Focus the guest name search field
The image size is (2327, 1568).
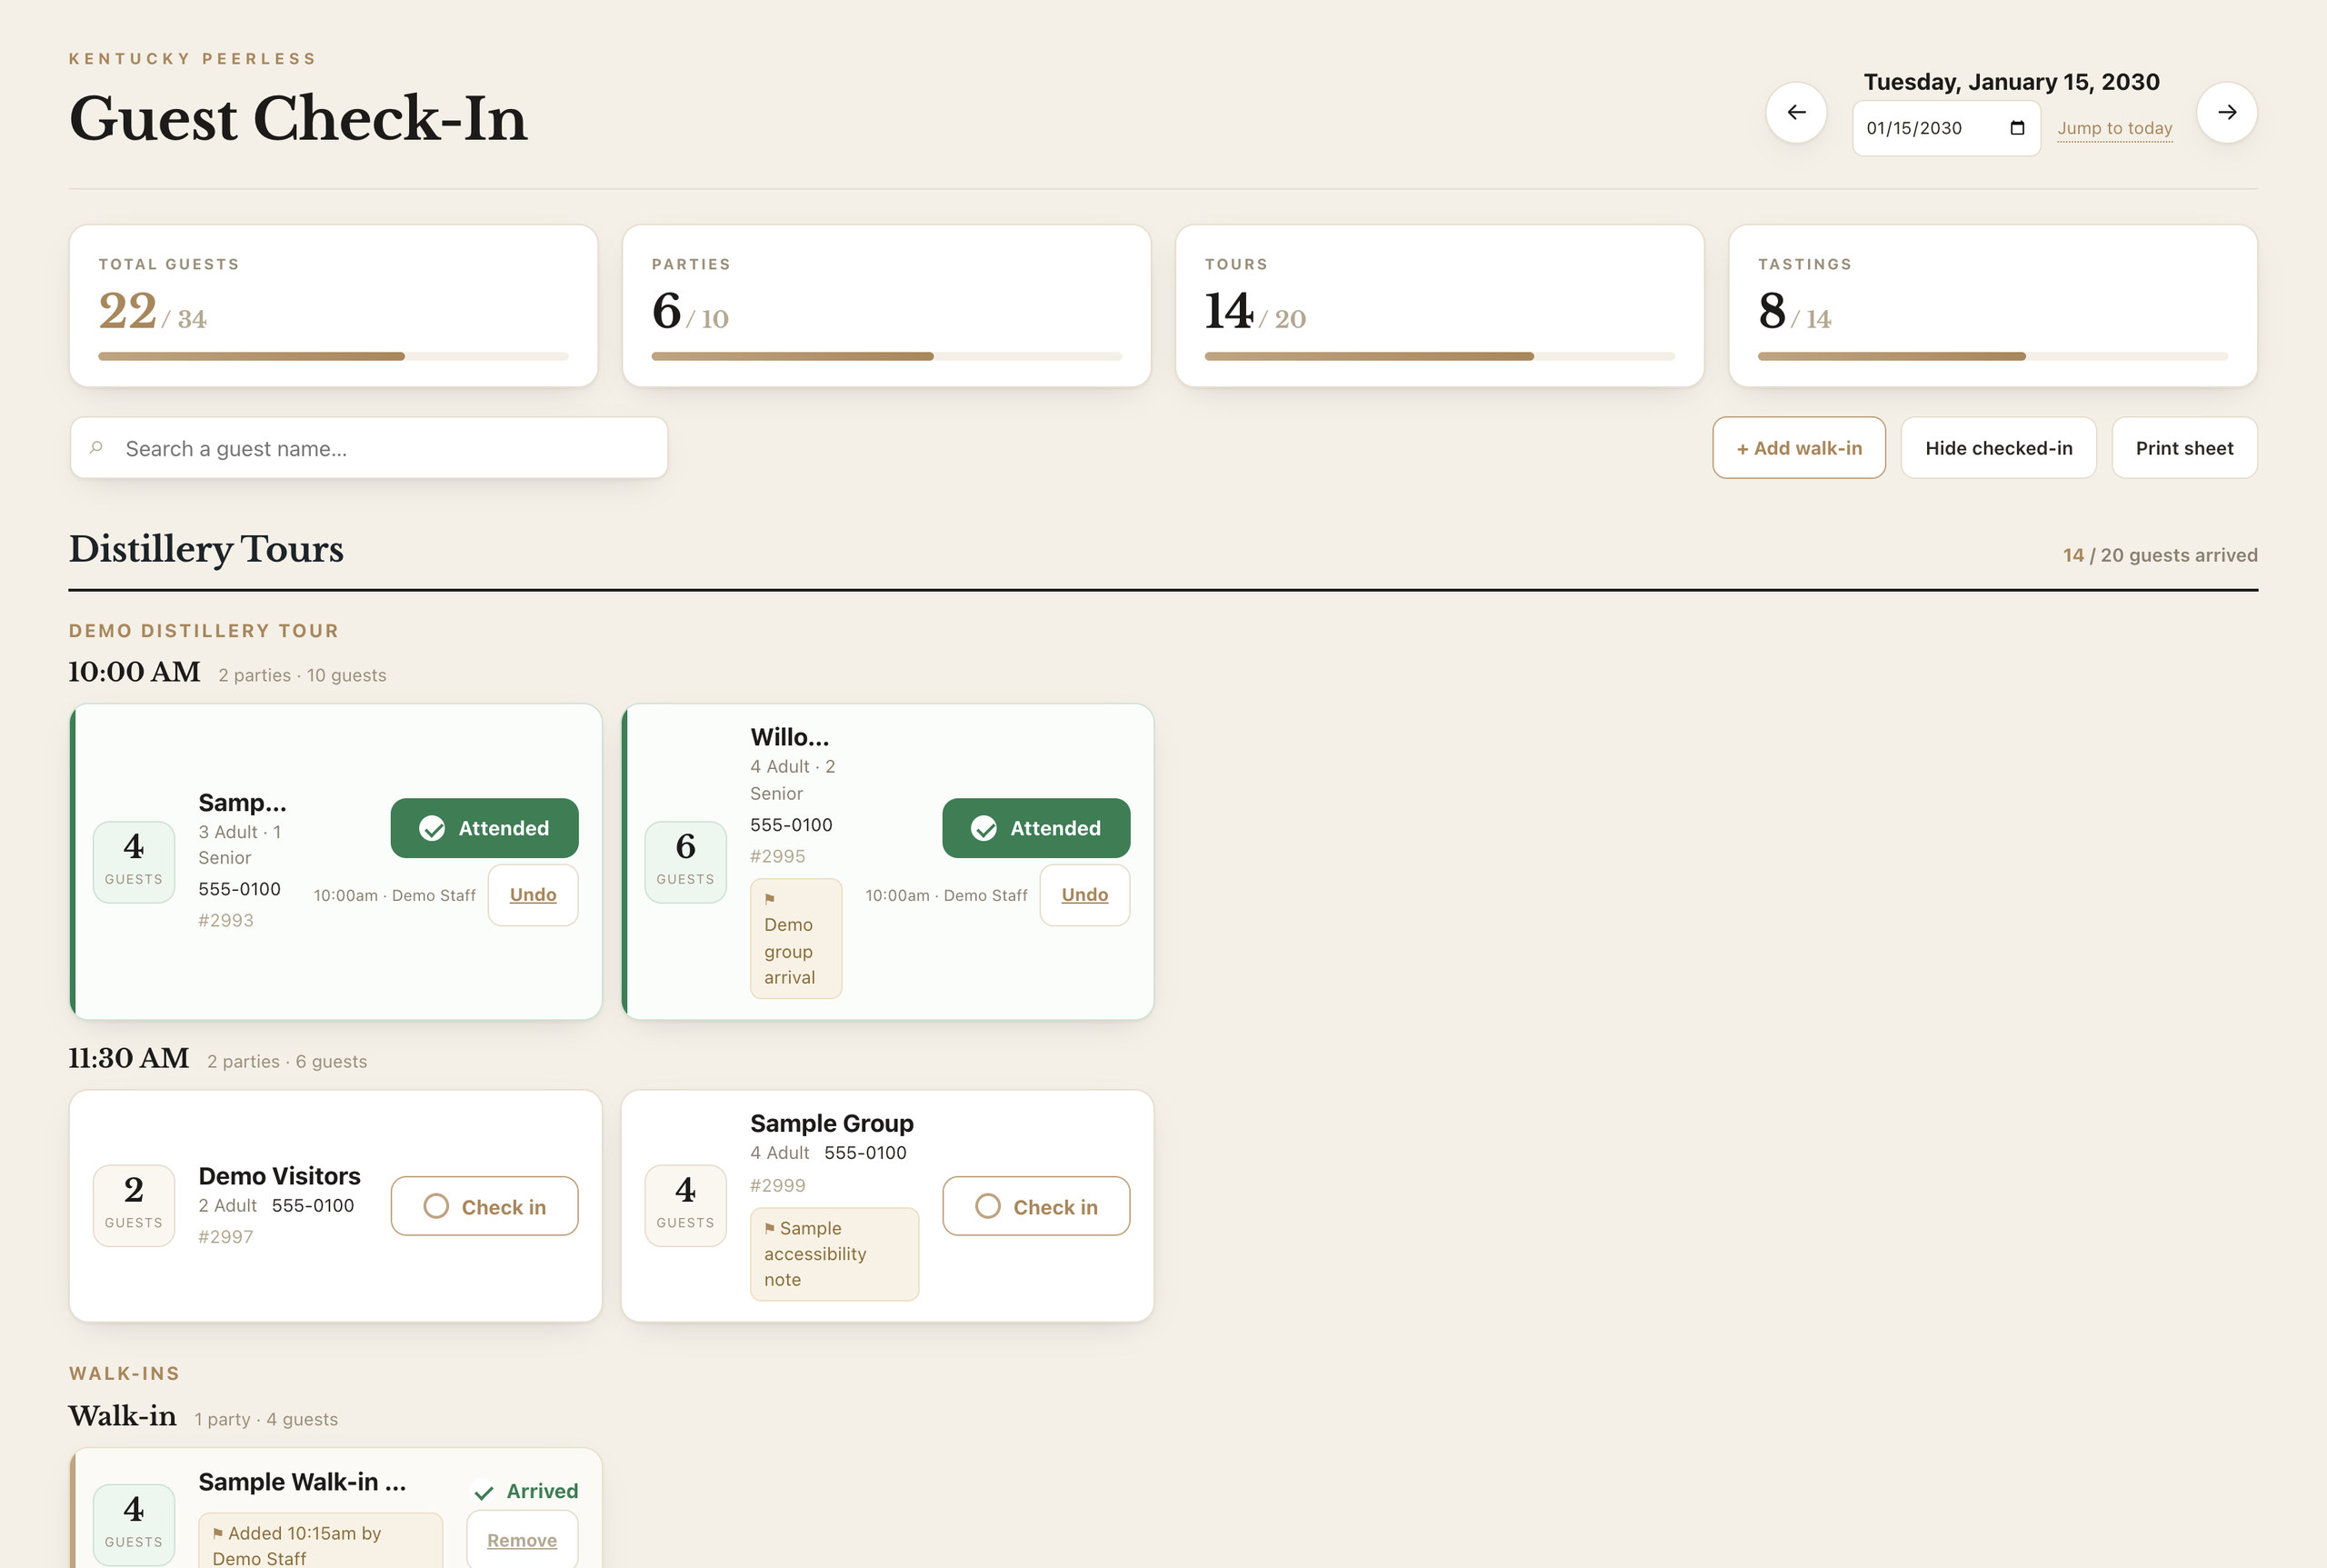[x=369, y=448]
